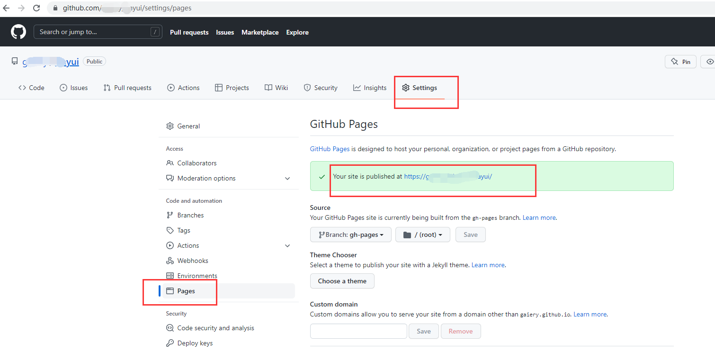The image size is (715, 352).
Task: Click the webhook icon next to Webhooks
Action: click(170, 261)
